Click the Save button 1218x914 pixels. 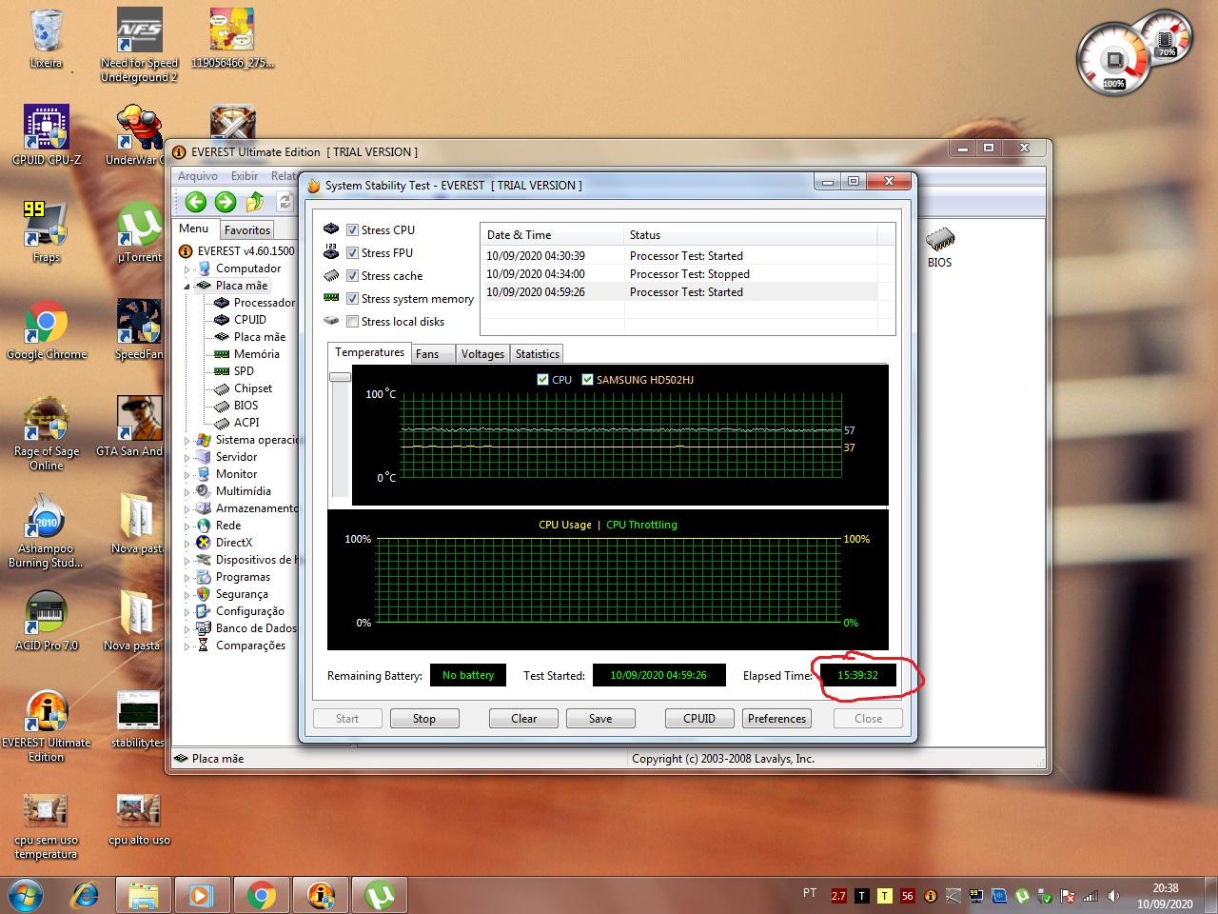point(600,719)
